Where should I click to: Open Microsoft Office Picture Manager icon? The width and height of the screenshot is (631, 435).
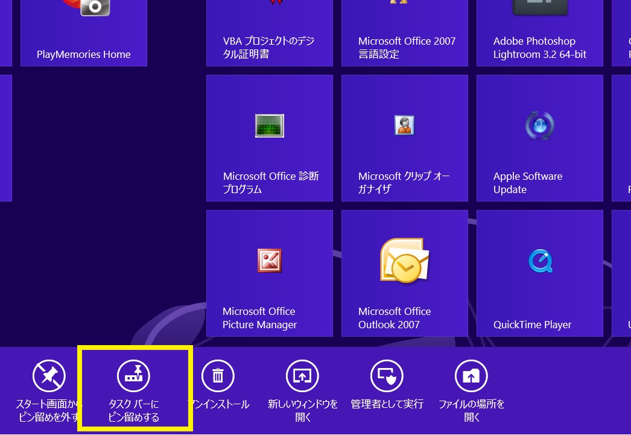click(x=270, y=261)
